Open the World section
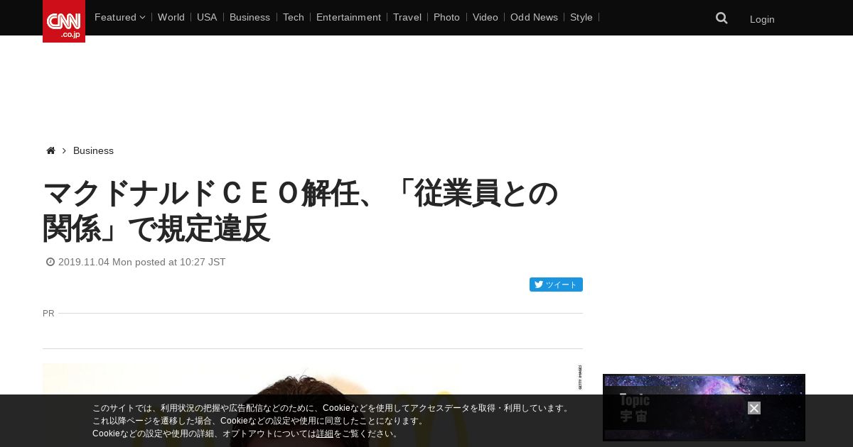This screenshot has width=853, height=447. click(x=171, y=17)
